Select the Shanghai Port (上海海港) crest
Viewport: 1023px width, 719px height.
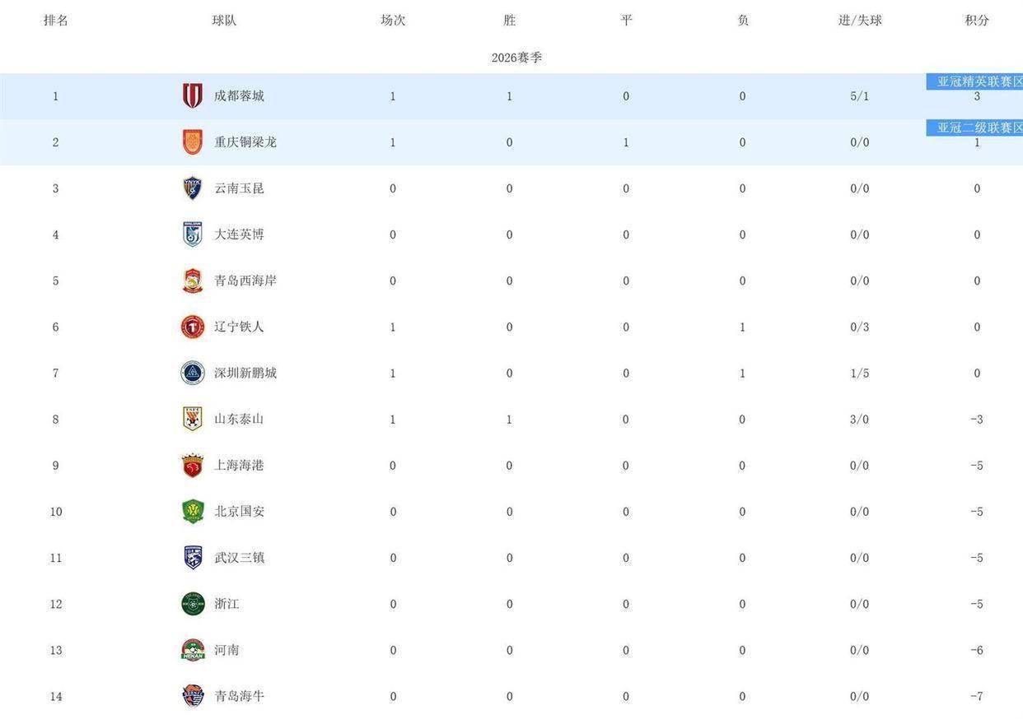[x=193, y=466]
